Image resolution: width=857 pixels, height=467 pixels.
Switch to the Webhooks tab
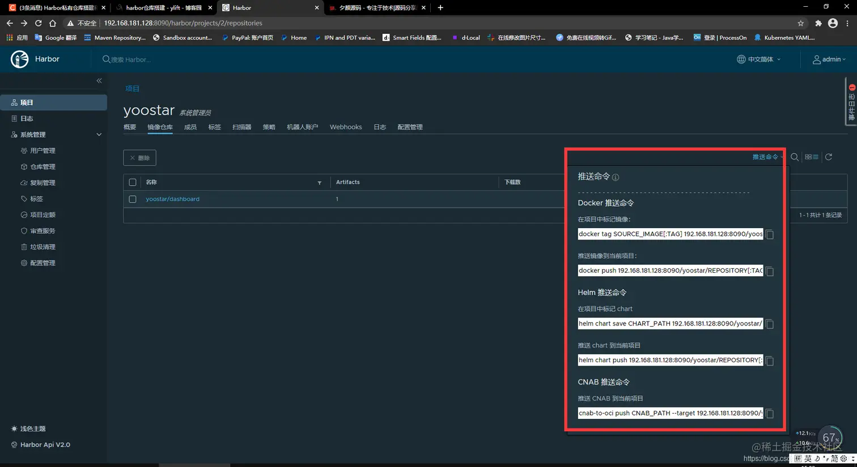[346, 127]
